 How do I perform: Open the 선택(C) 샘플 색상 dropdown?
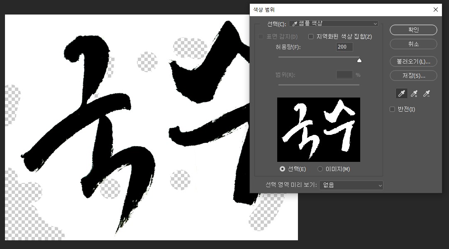click(x=334, y=24)
